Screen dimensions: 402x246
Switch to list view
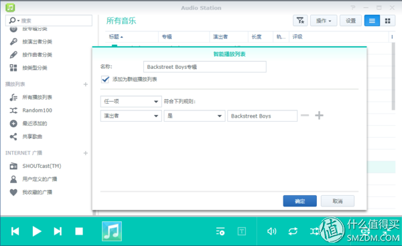[372, 21]
